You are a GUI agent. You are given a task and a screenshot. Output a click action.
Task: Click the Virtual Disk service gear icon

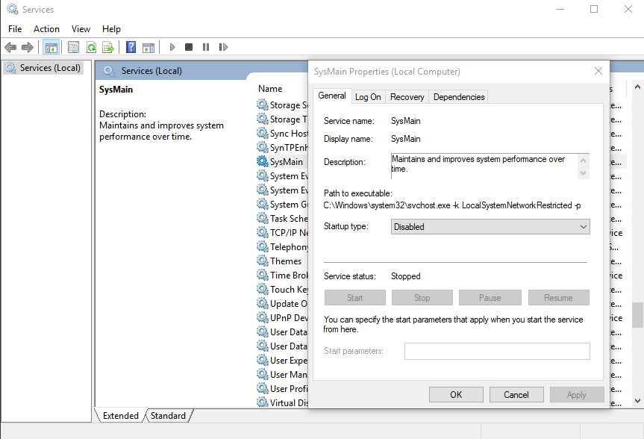263,402
